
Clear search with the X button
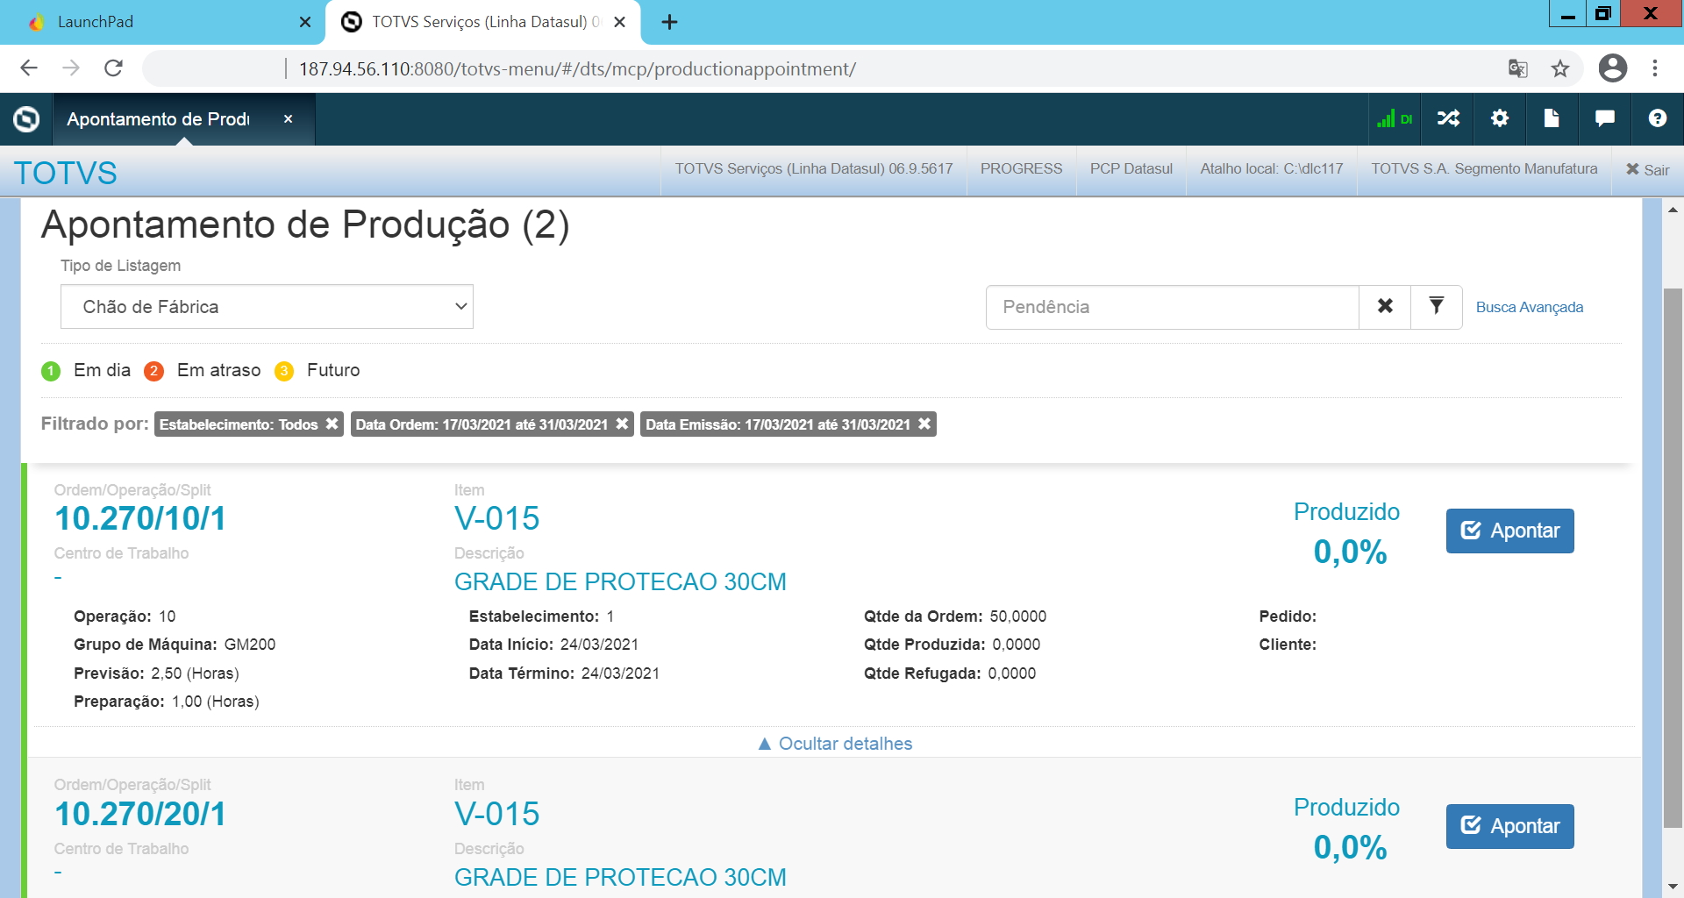[1385, 306]
